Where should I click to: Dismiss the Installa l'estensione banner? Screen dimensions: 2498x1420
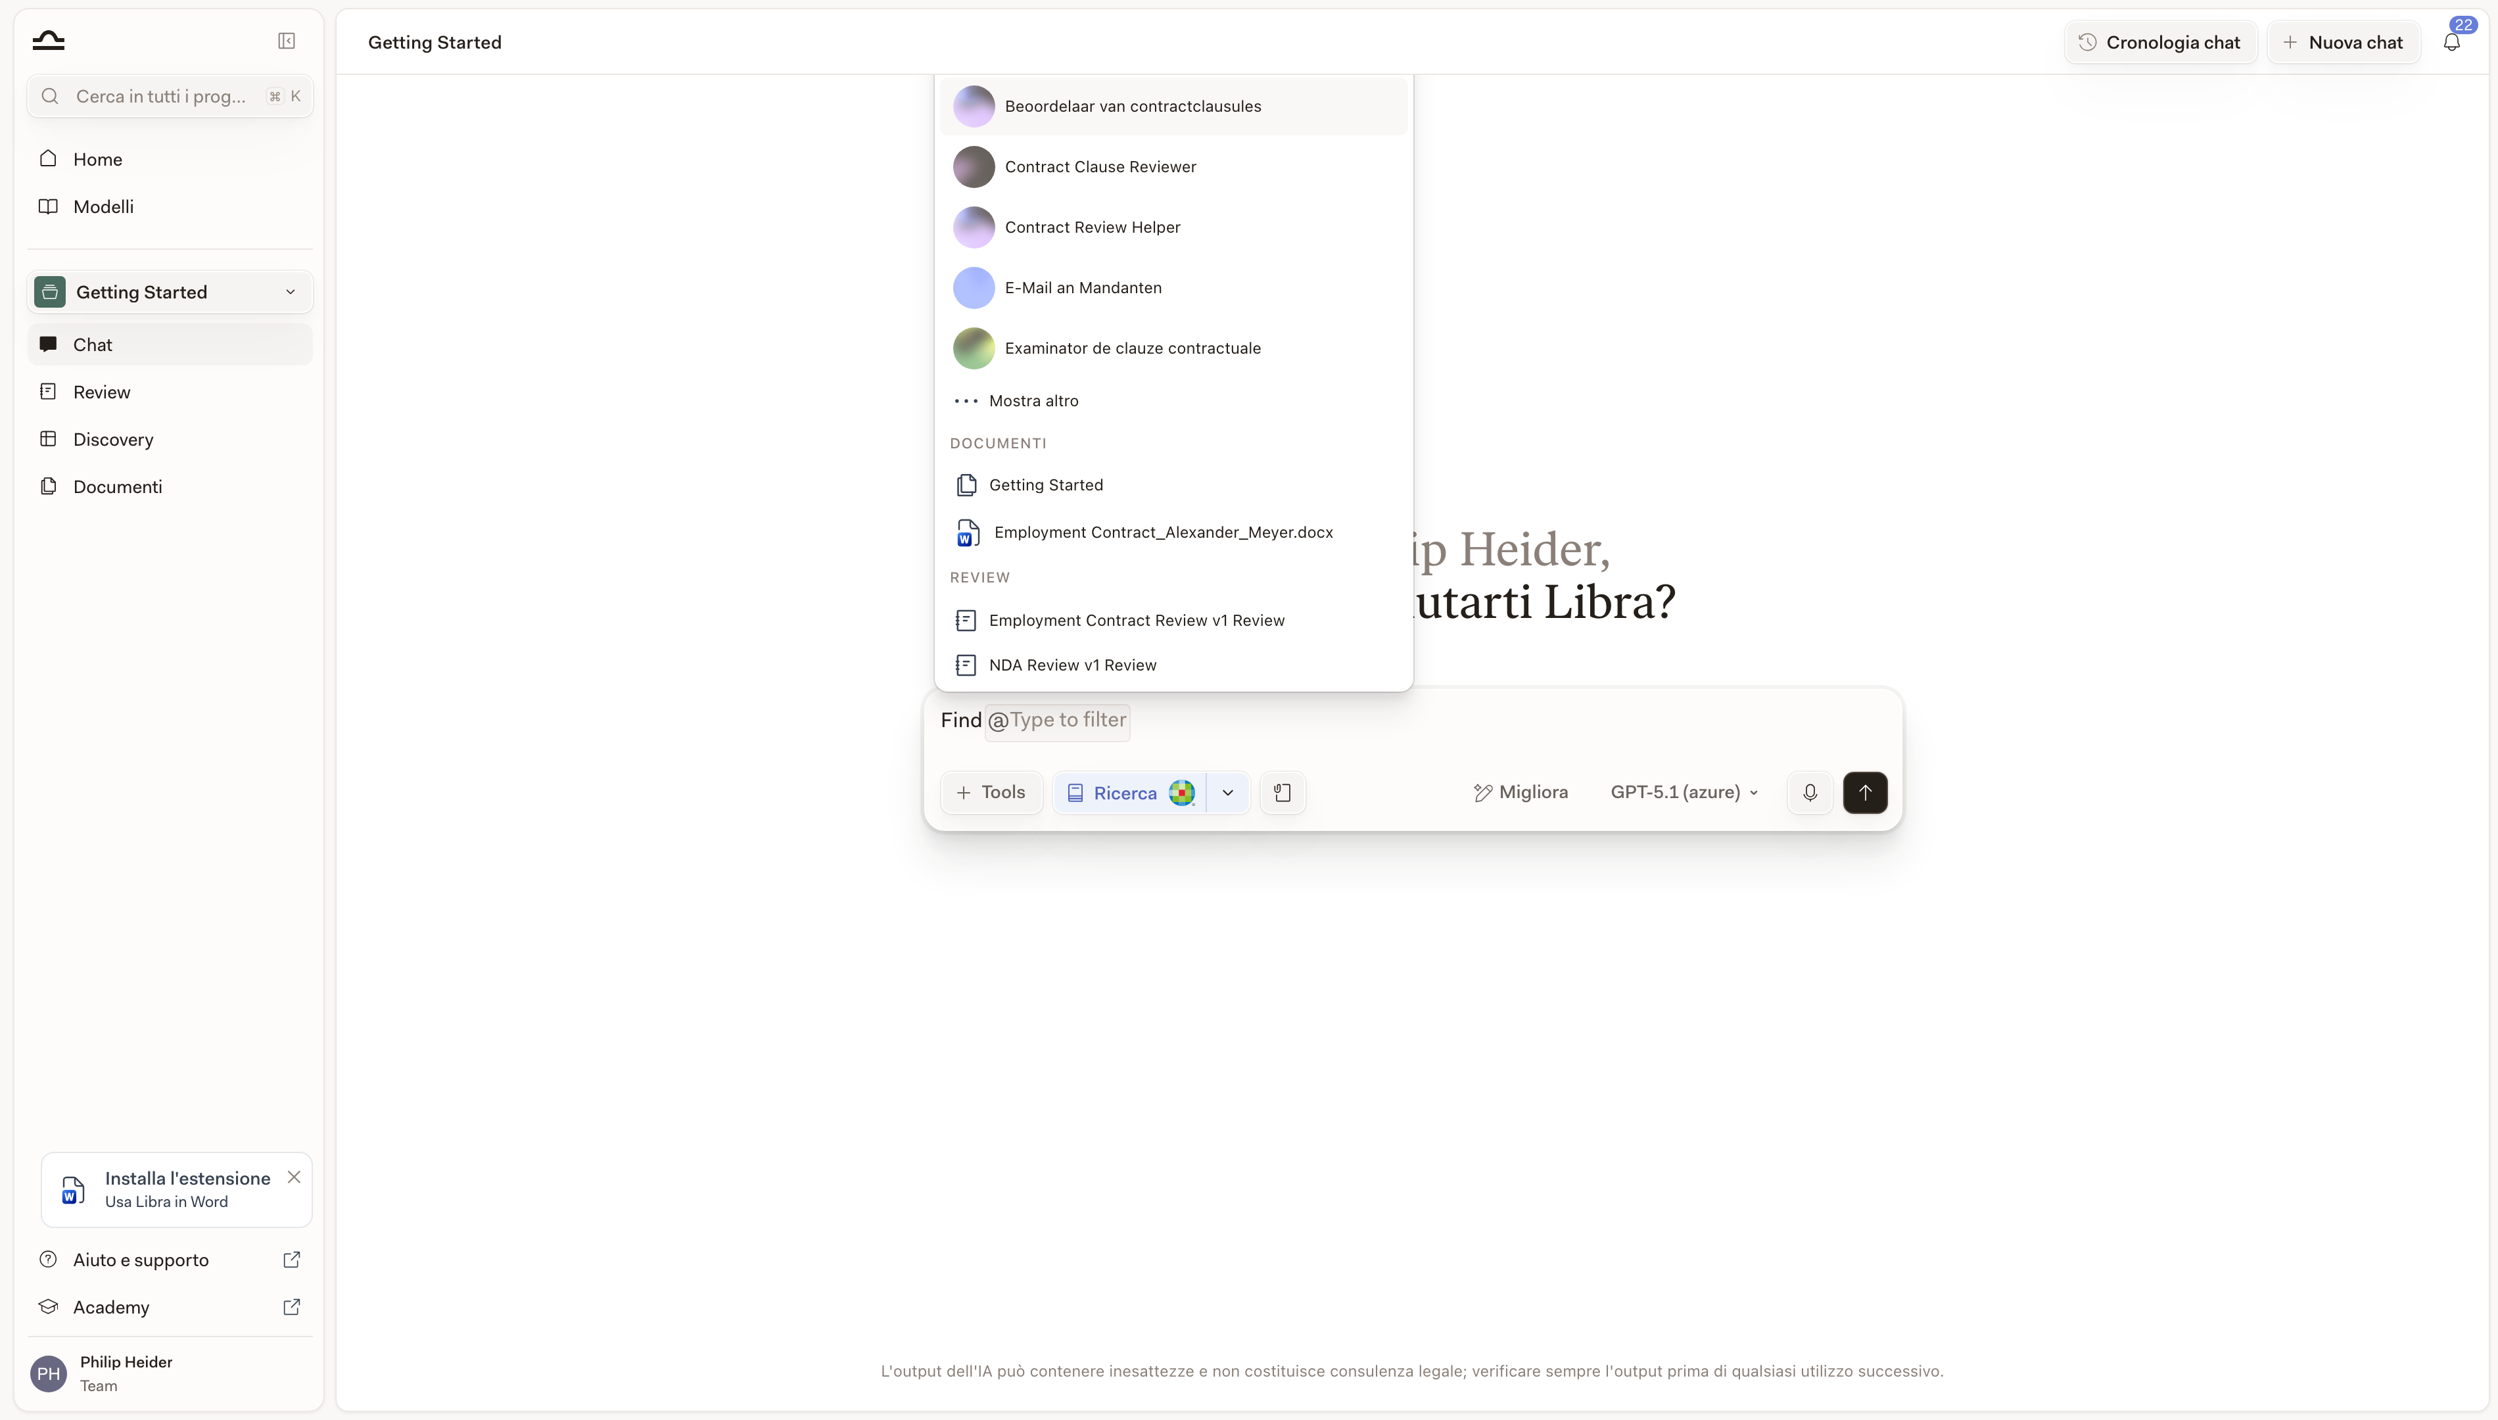click(293, 1177)
